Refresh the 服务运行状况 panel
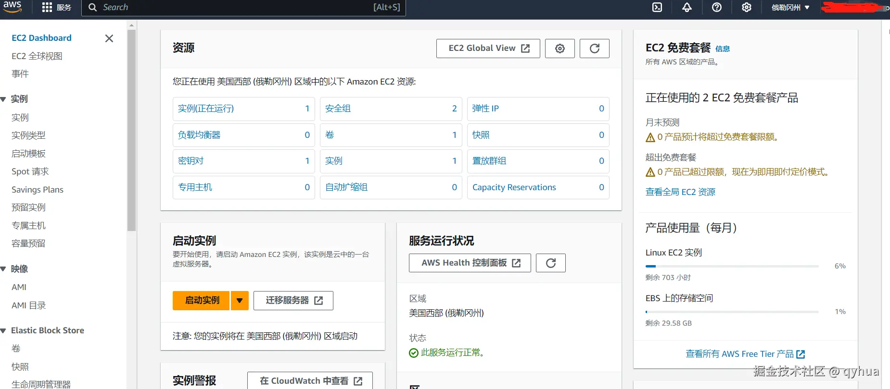Viewport: 890px width, 389px height. pos(551,263)
